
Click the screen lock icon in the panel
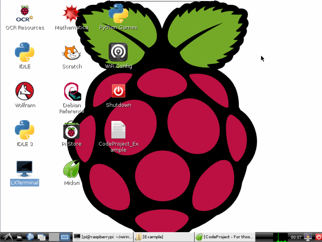(x=308, y=237)
